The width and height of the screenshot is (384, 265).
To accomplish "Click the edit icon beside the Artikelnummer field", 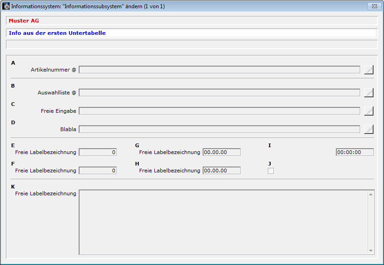I will [x=368, y=70].
